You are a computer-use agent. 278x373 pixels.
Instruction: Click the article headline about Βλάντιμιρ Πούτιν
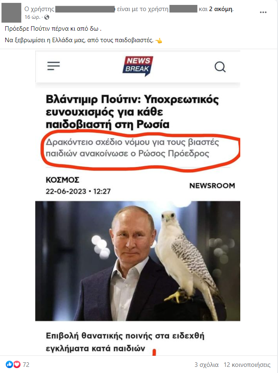coord(132,112)
